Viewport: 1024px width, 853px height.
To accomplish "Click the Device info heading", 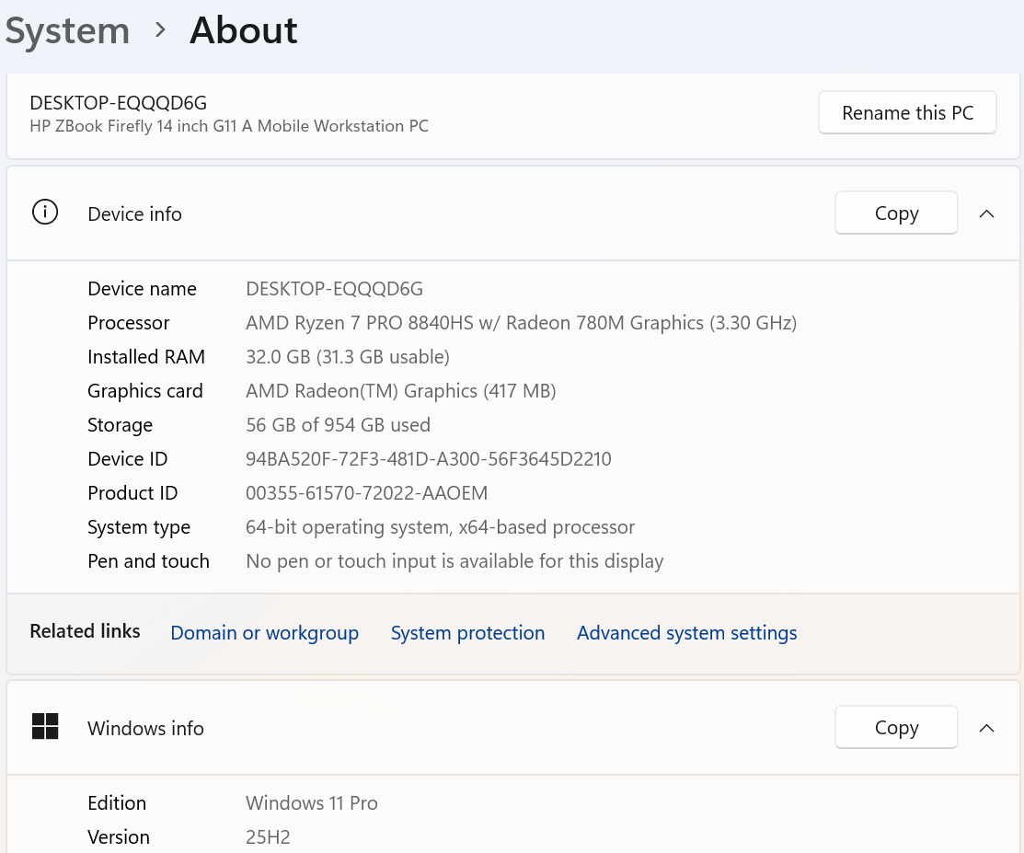I will coord(134,214).
